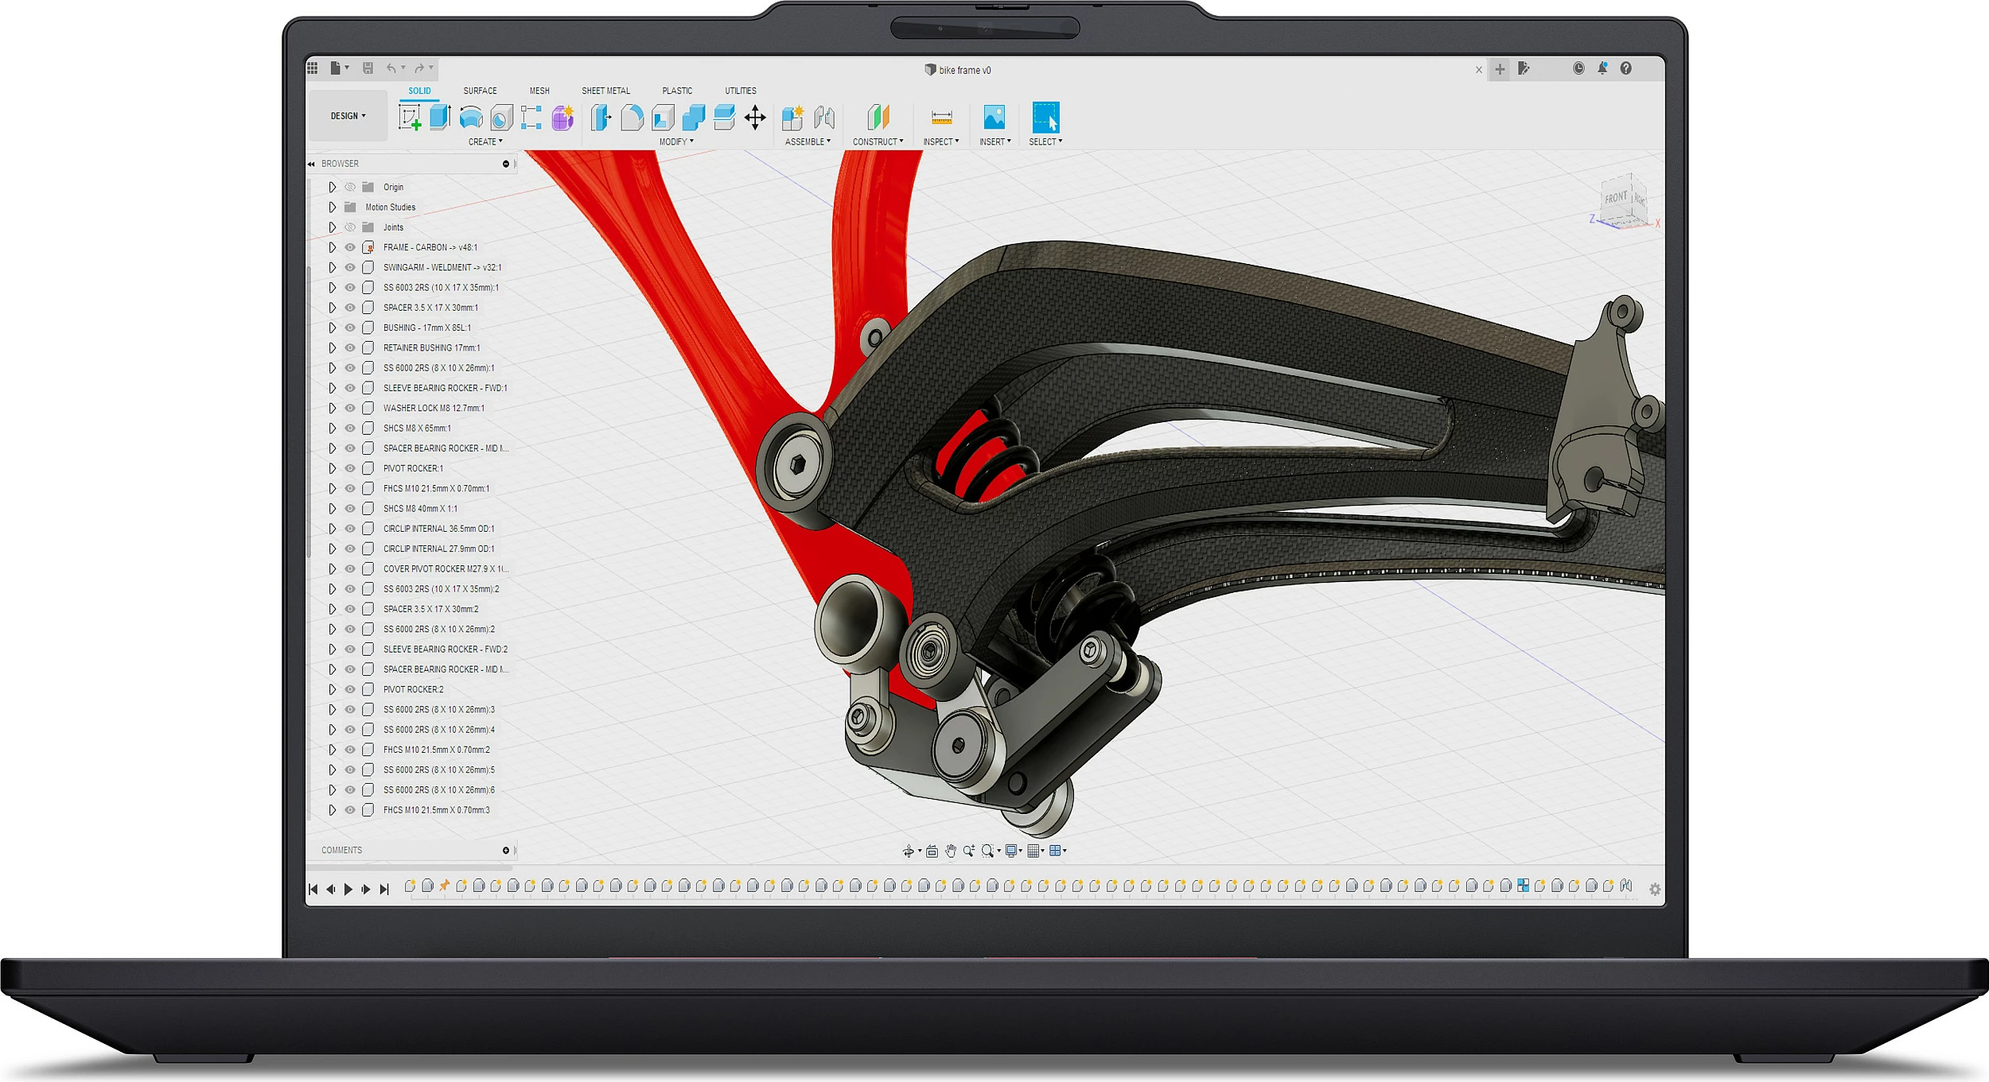
Task: Hide FRAME - CARBON component
Action: 350,247
